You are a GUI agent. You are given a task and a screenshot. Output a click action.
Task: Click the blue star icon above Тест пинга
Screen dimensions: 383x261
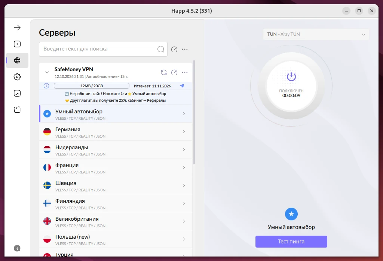click(291, 214)
